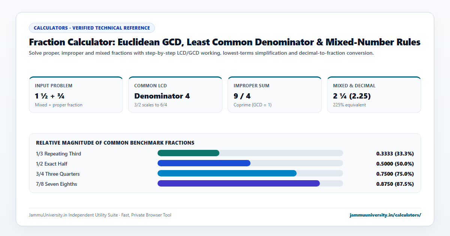Click the '0.3333 (33.3%)' value

tap(395, 154)
